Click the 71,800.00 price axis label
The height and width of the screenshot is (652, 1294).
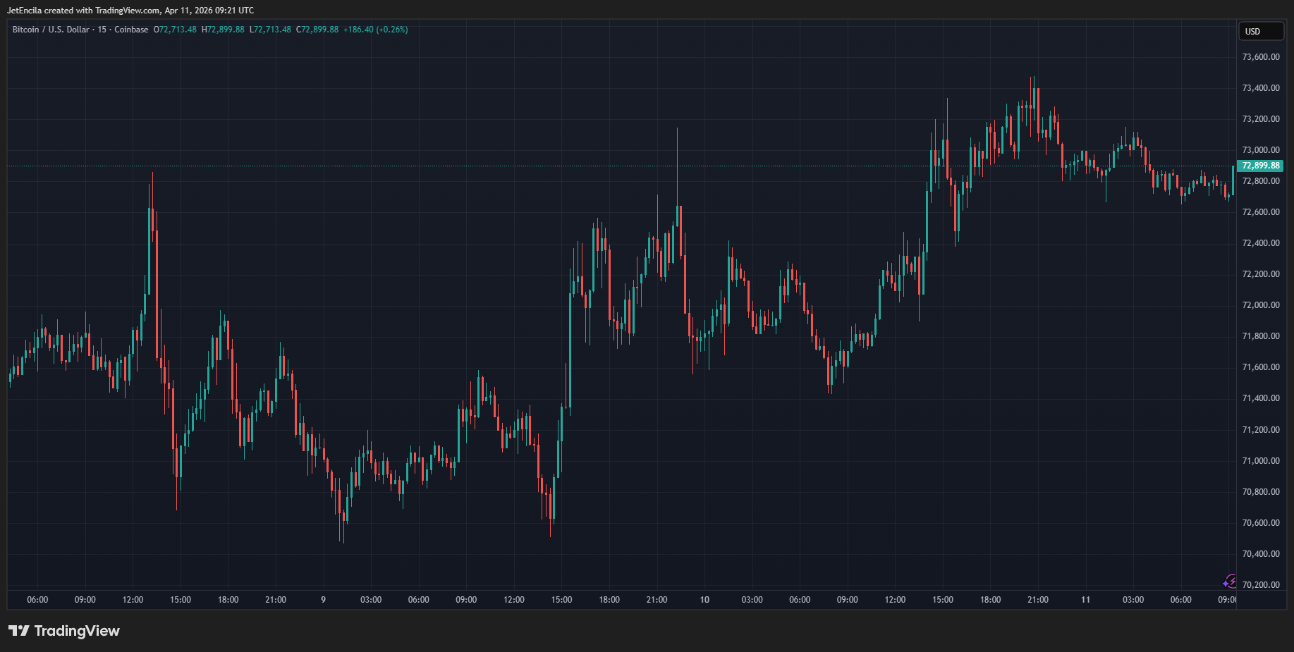1261,336
